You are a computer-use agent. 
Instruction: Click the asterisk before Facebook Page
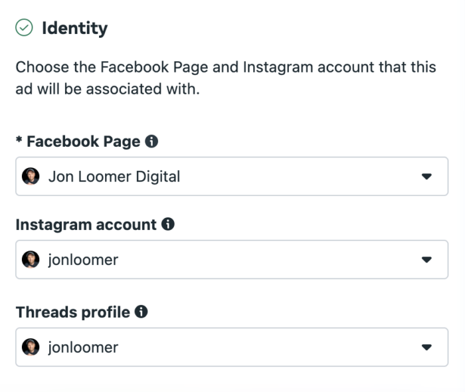coord(19,141)
